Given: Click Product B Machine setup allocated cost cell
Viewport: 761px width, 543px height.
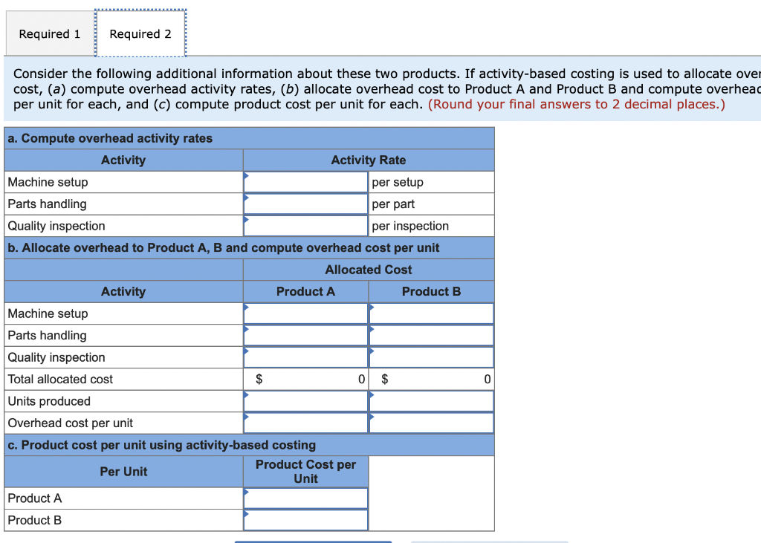Looking at the screenshot, I should pyautogui.click(x=431, y=313).
